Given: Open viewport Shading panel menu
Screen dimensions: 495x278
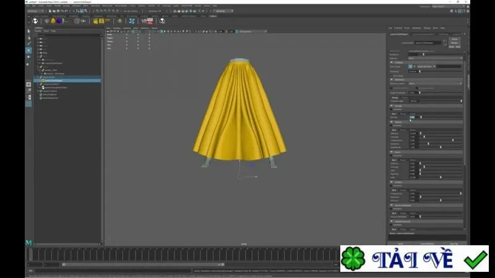Looking at the screenshot, I should pyautogui.click(x=117, y=28).
